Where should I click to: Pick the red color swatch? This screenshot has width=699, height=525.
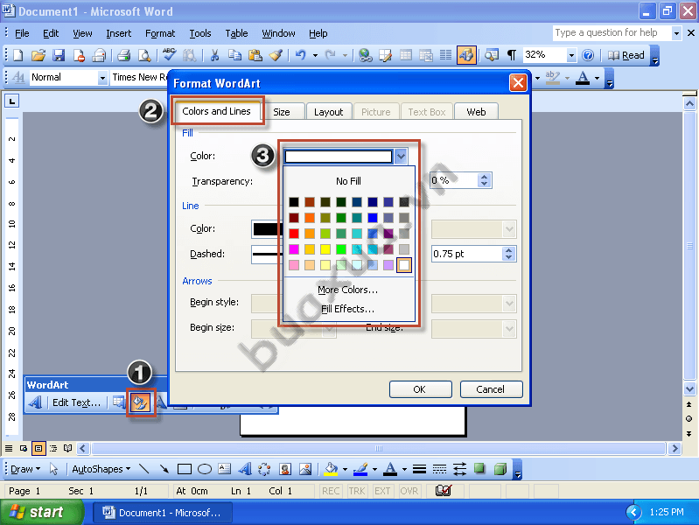tap(294, 234)
